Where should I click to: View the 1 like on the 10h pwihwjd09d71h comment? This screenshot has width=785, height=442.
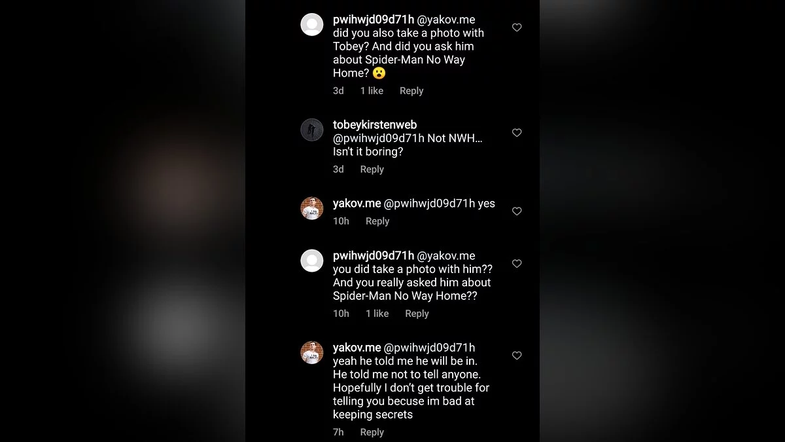[x=377, y=314]
